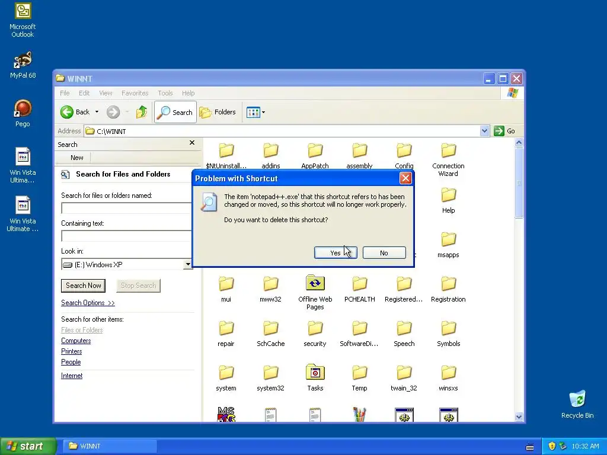Select the $NtUninstall... folder
This screenshot has width=607, height=455.
click(x=226, y=156)
